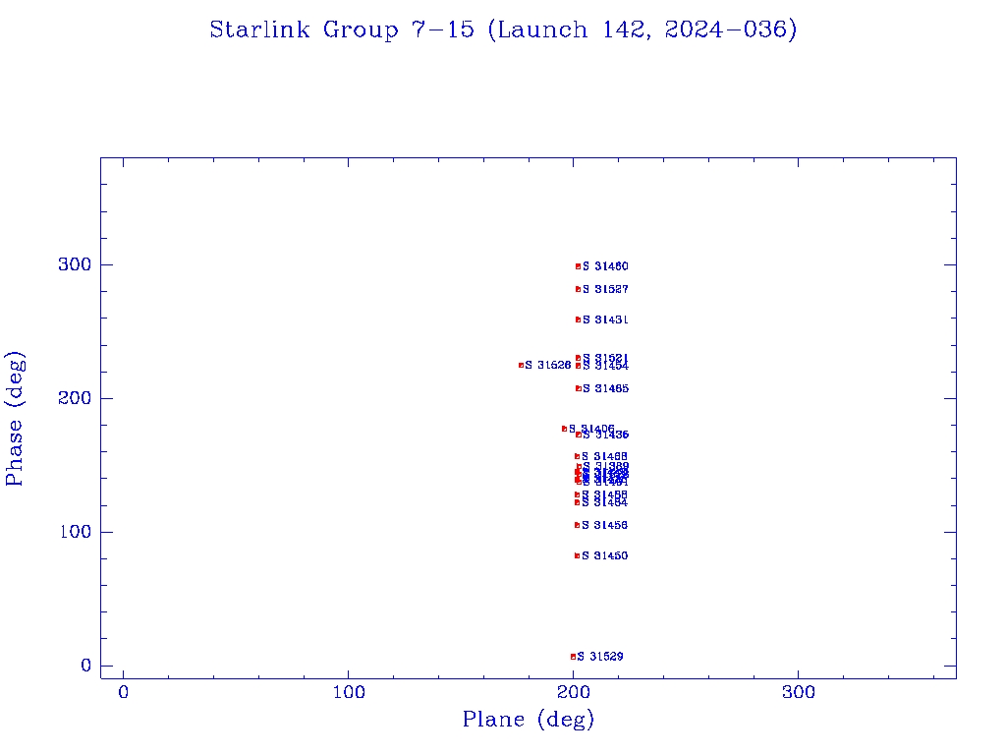
Task: Click the red marker beside 'S 31468'
Action: (x=578, y=456)
